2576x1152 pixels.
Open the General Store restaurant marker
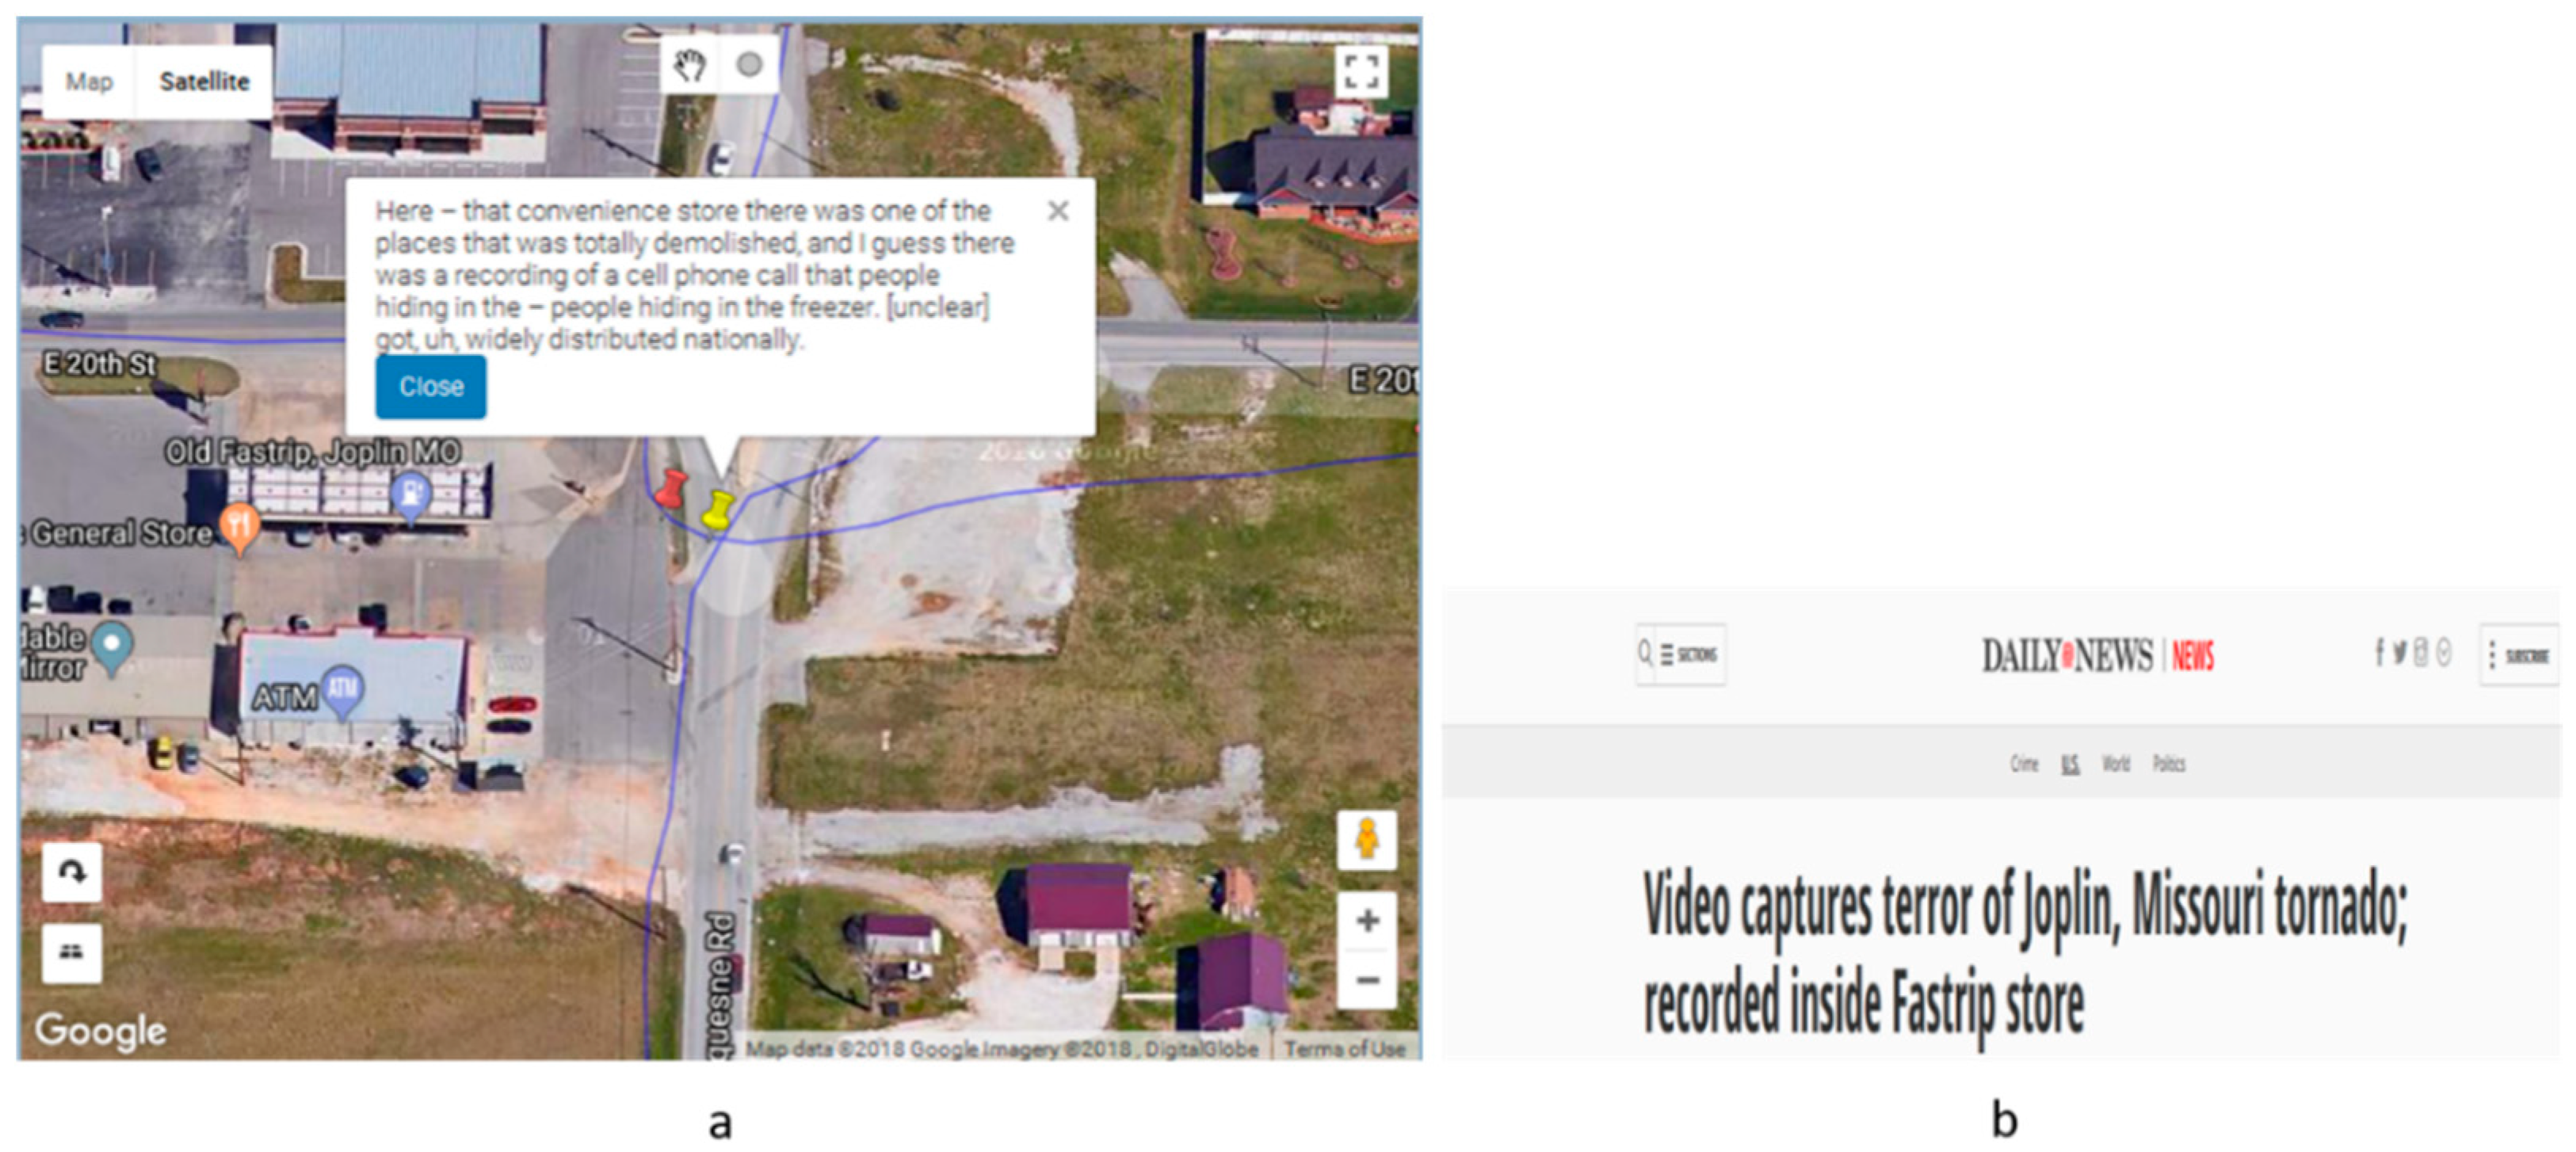[x=239, y=528]
